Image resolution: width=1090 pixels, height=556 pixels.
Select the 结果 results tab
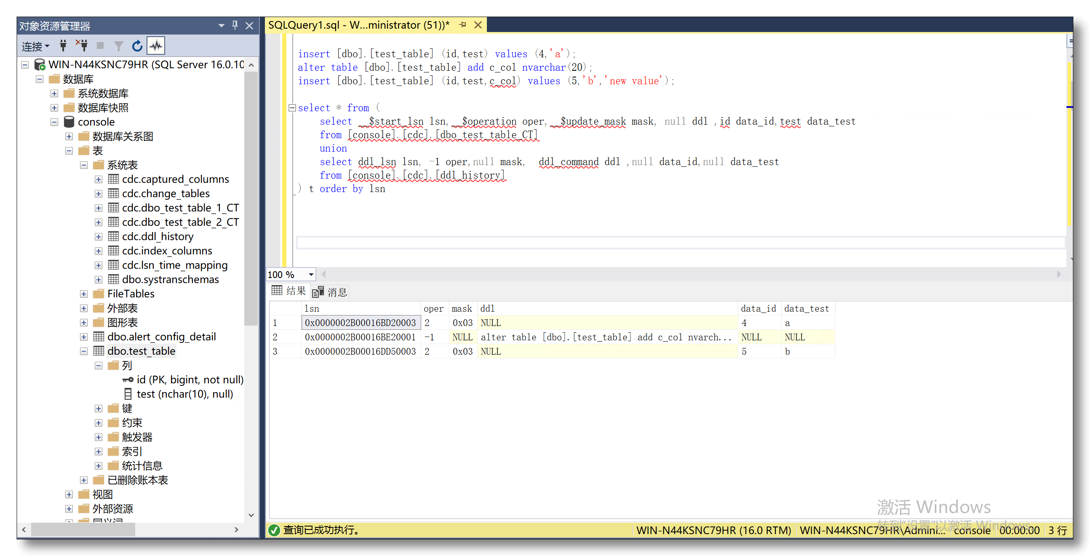(x=289, y=291)
